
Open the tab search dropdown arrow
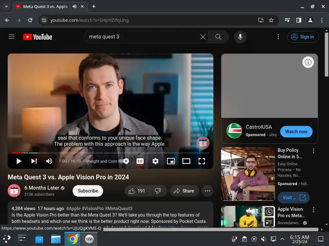point(6,6)
